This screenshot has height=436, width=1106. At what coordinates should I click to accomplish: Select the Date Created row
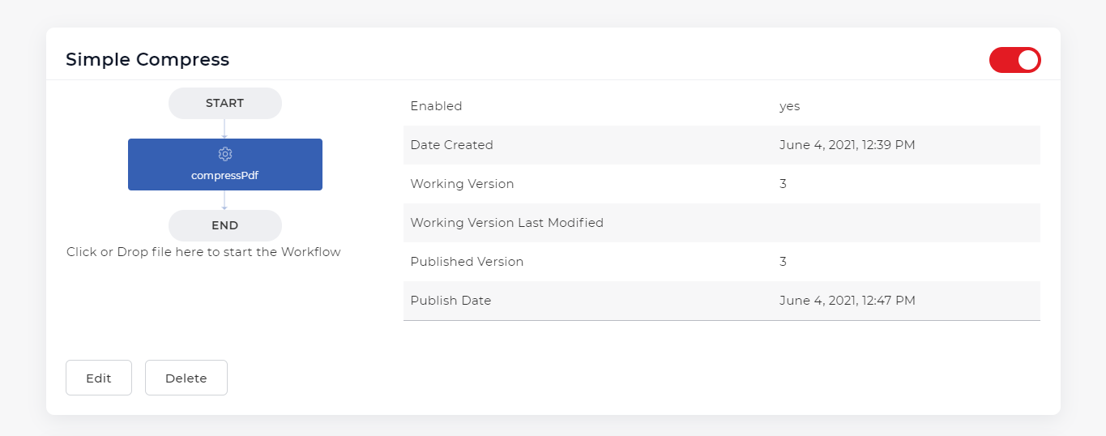pos(722,145)
